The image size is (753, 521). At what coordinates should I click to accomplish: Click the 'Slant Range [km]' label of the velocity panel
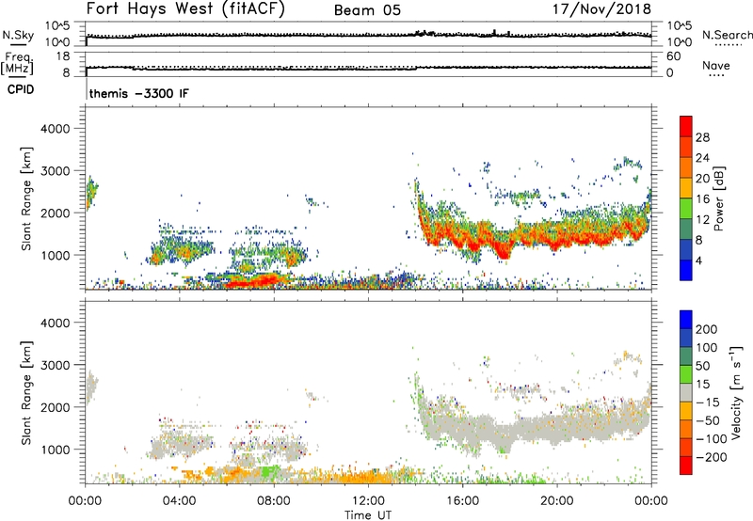(x=26, y=393)
